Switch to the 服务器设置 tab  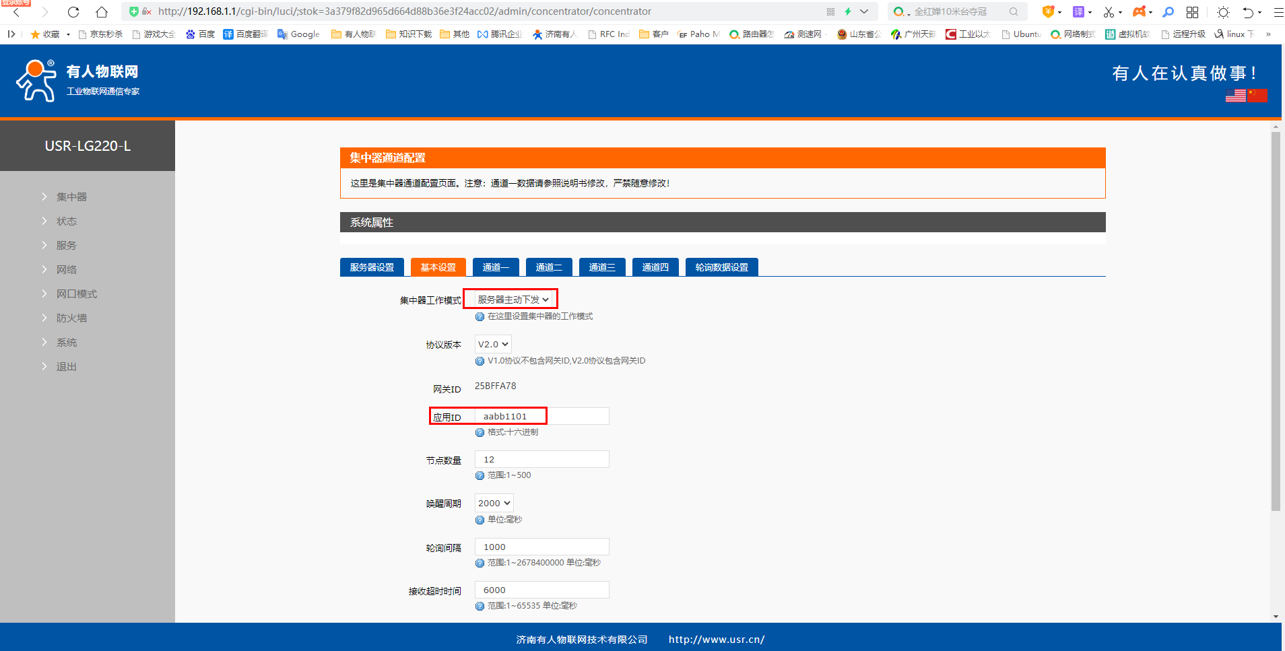point(372,267)
